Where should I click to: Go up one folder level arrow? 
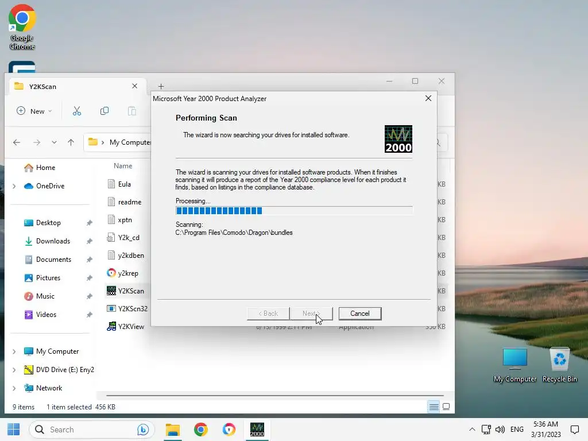click(71, 142)
